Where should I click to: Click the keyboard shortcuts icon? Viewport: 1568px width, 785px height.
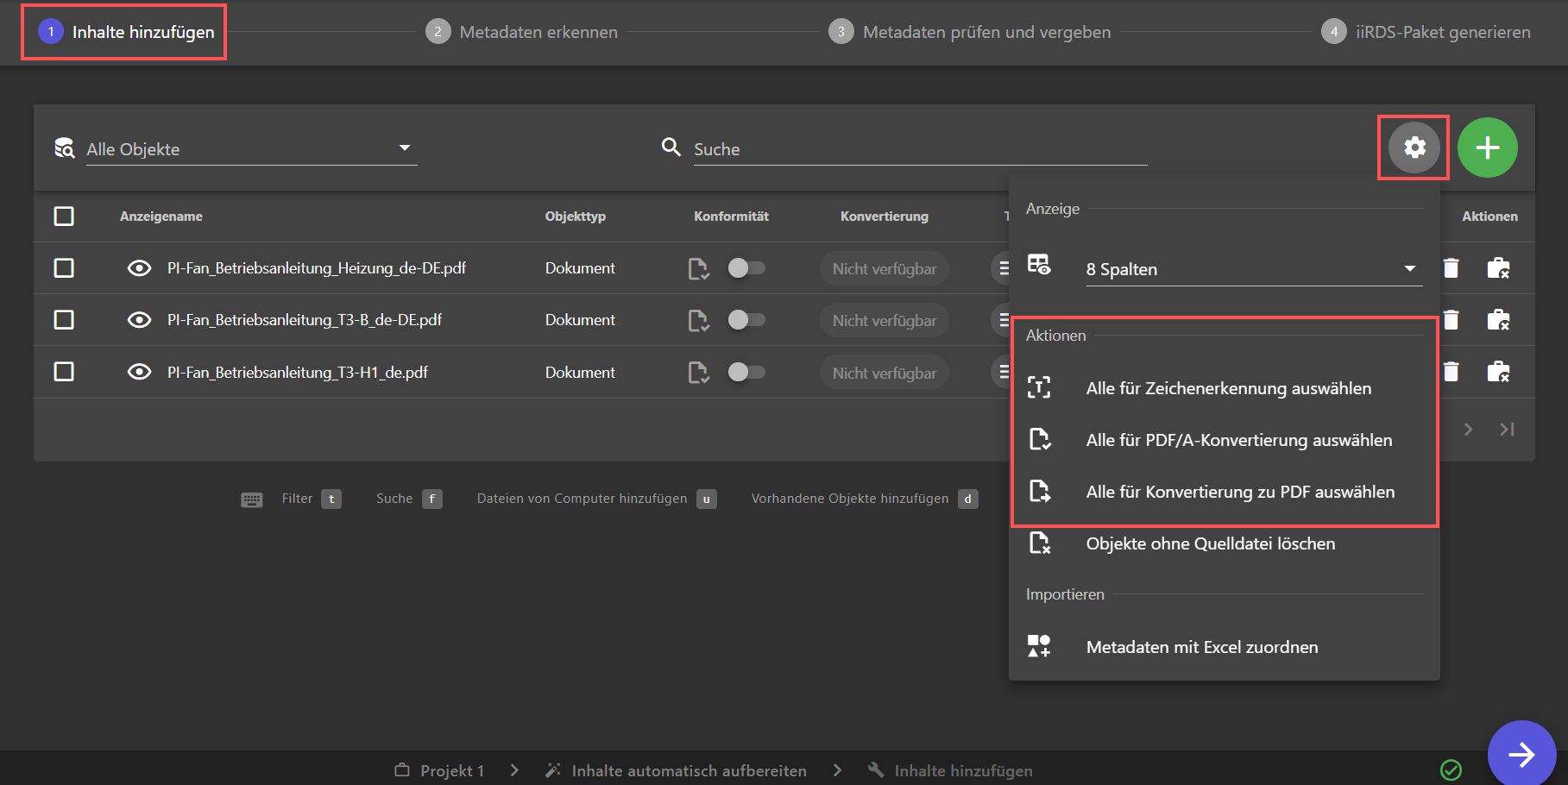coord(252,499)
